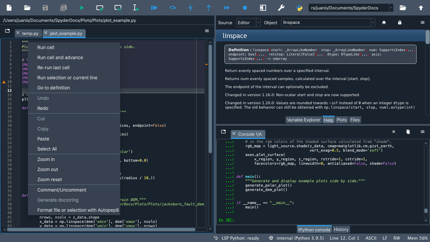Click the Help pane home icon

384,23
